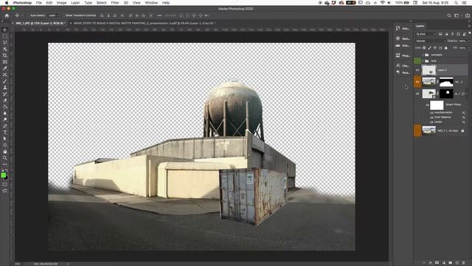This screenshot has width=472, height=266.
Task: Select the Dodge tool
Action: pos(5,120)
